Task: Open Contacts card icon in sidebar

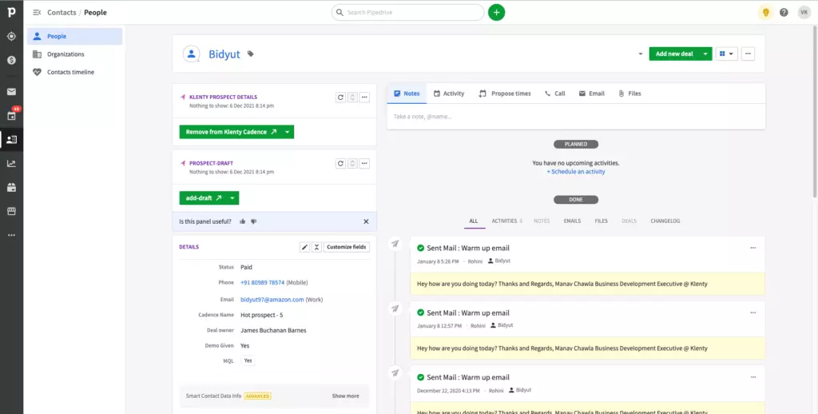Action: click(x=11, y=139)
